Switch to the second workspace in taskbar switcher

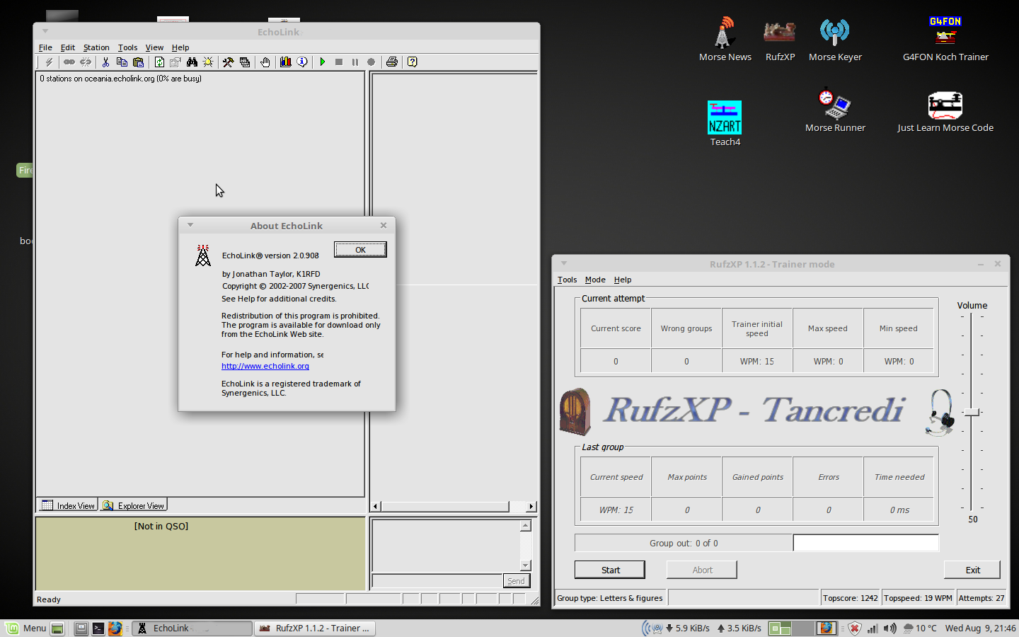click(x=802, y=628)
